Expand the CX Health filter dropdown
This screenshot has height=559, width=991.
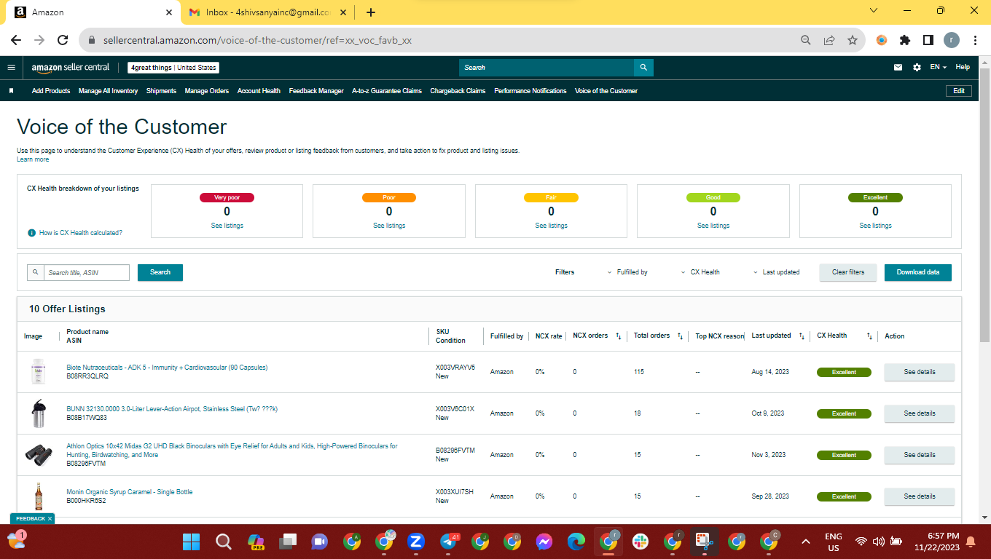pos(700,272)
